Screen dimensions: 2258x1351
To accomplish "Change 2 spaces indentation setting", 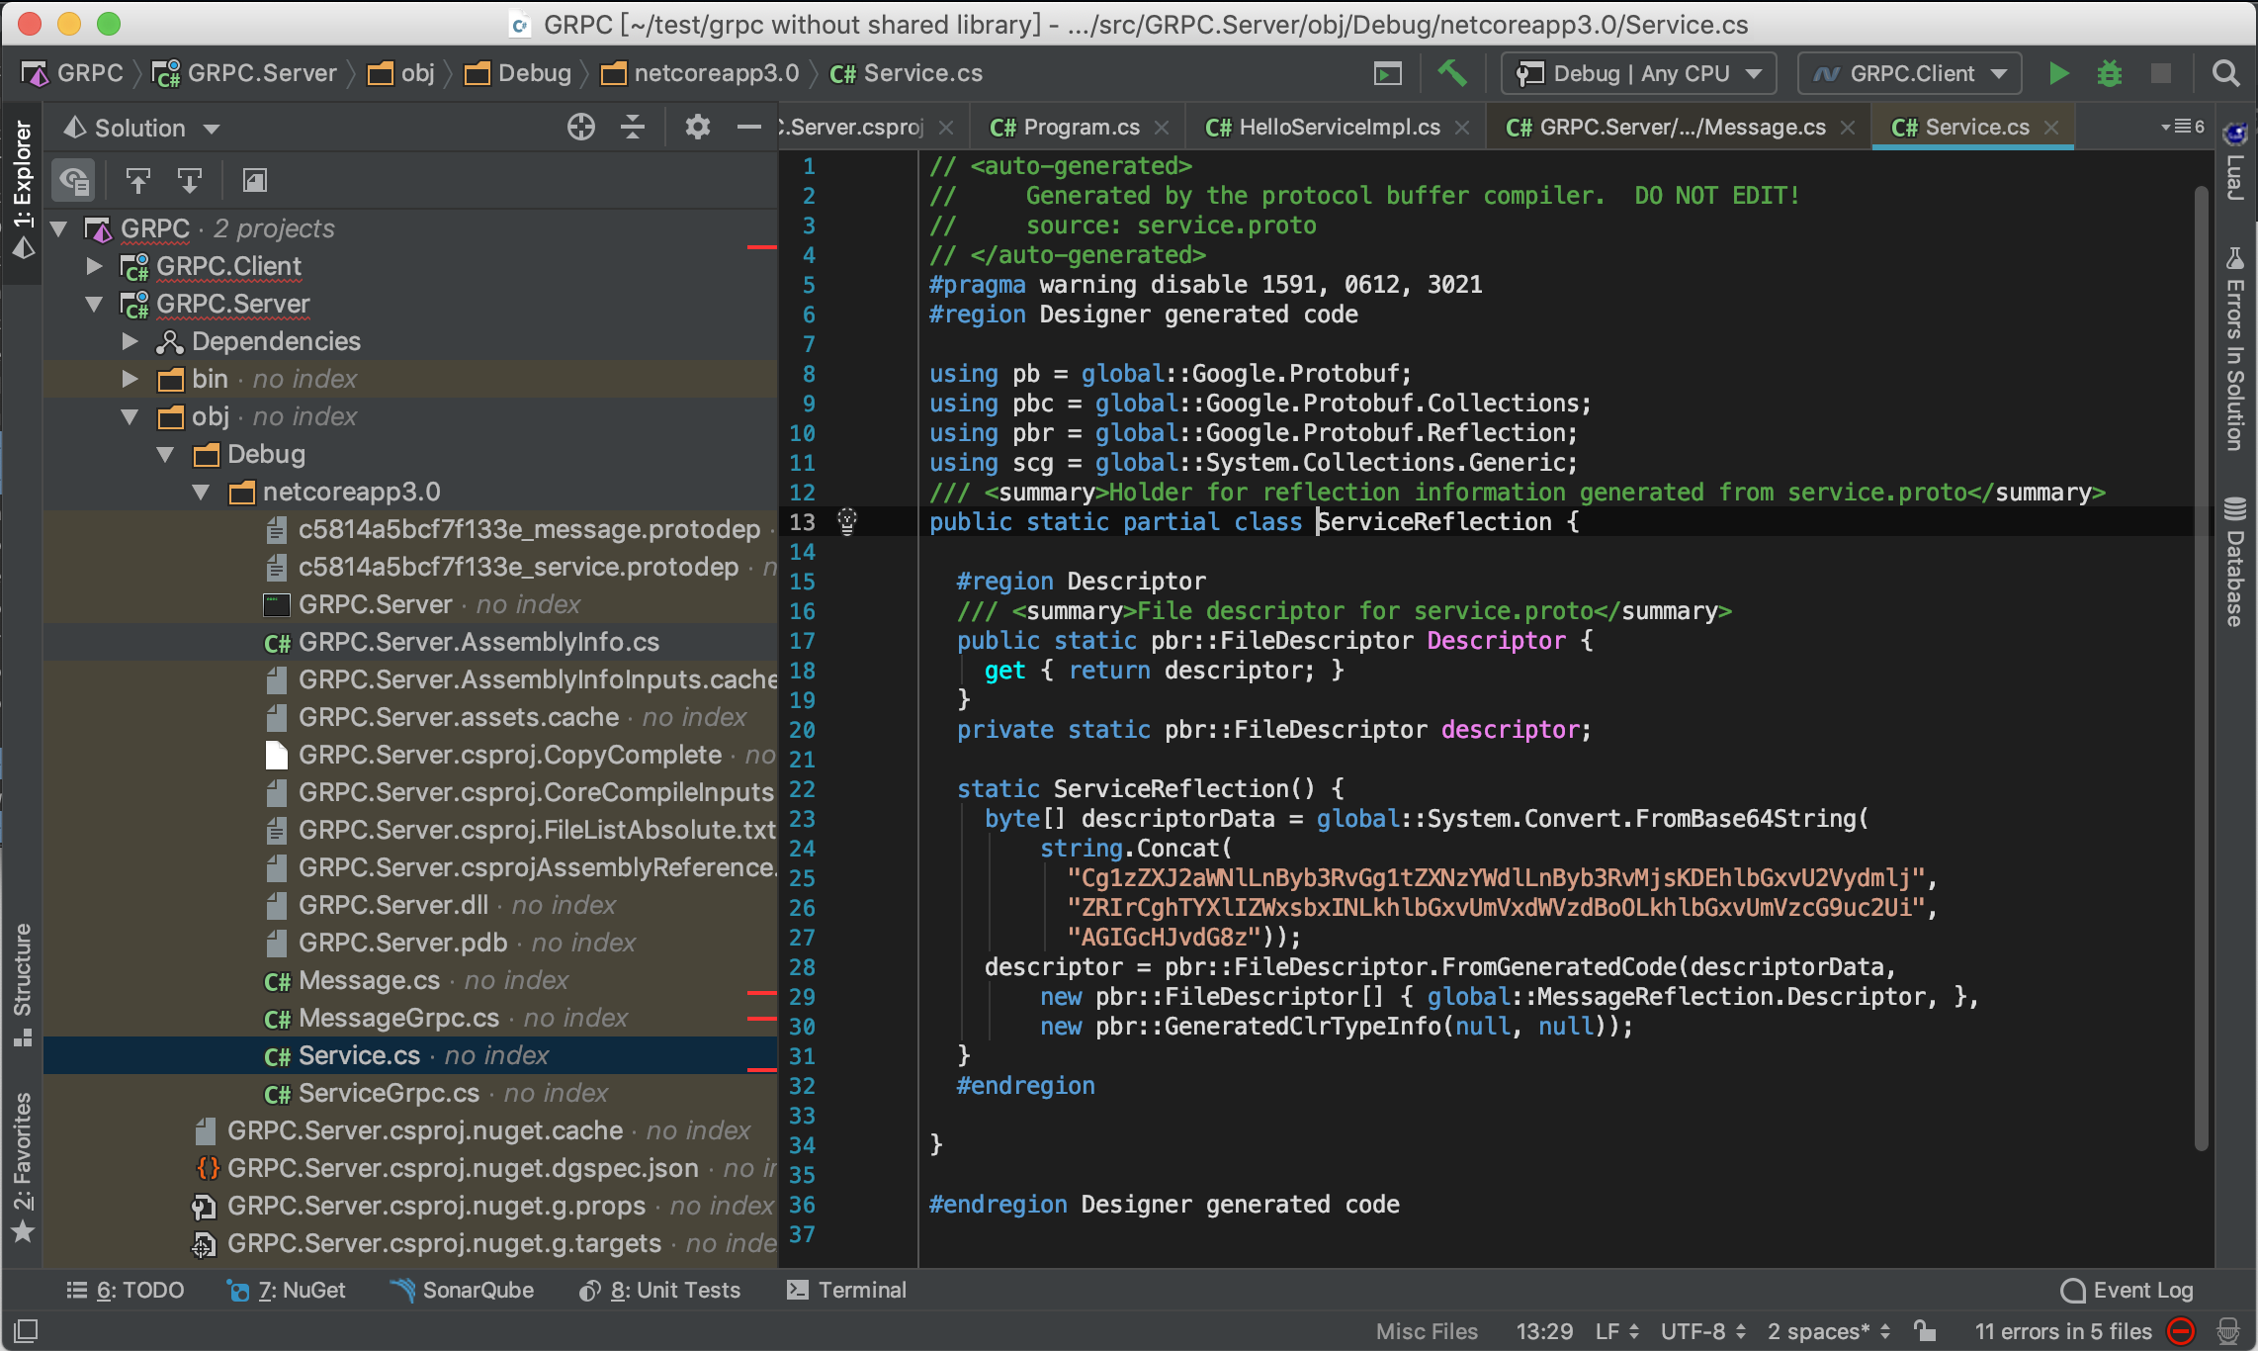I will (1829, 1331).
